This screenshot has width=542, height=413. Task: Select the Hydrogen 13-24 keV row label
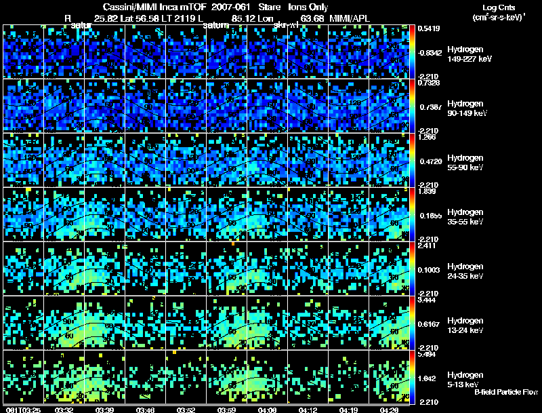click(465, 326)
